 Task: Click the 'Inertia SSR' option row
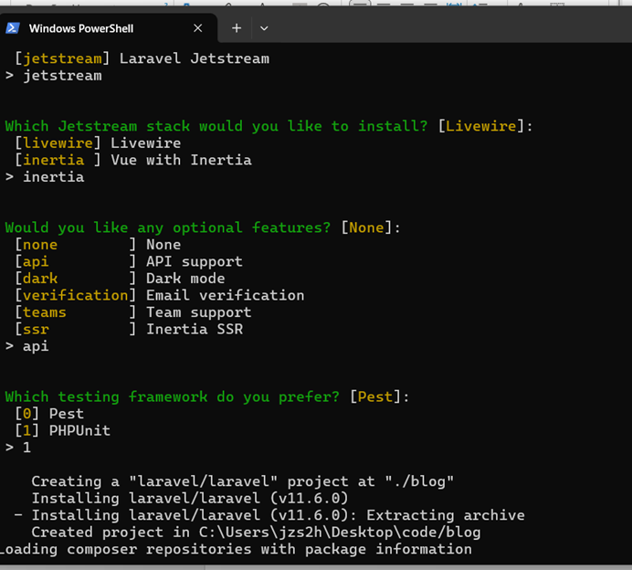(129, 330)
